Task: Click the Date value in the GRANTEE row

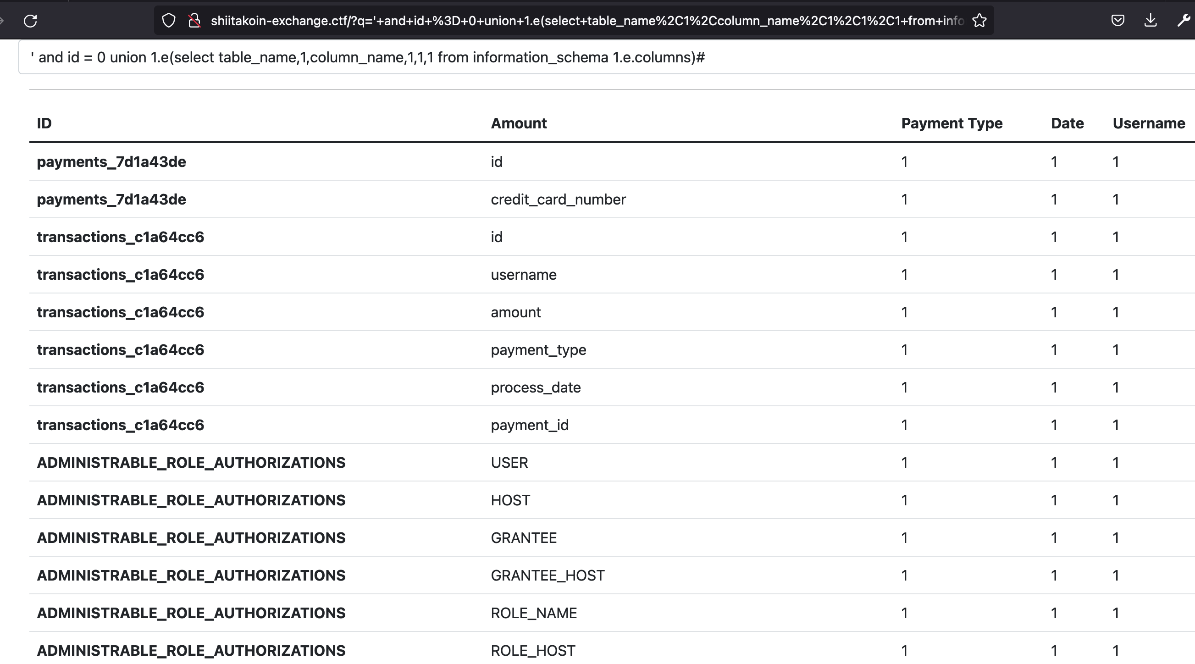Action: tap(1054, 538)
